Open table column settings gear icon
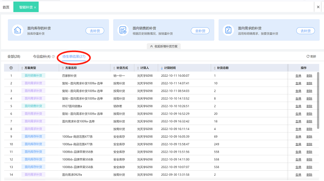The height and width of the screenshot is (181, 324). pyautogui.click(x=11, y=68)
